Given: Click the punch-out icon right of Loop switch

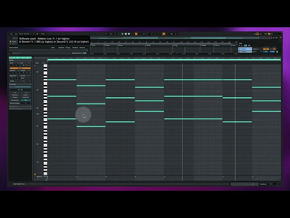Looking at the screenshot, I should pos(167,34).
